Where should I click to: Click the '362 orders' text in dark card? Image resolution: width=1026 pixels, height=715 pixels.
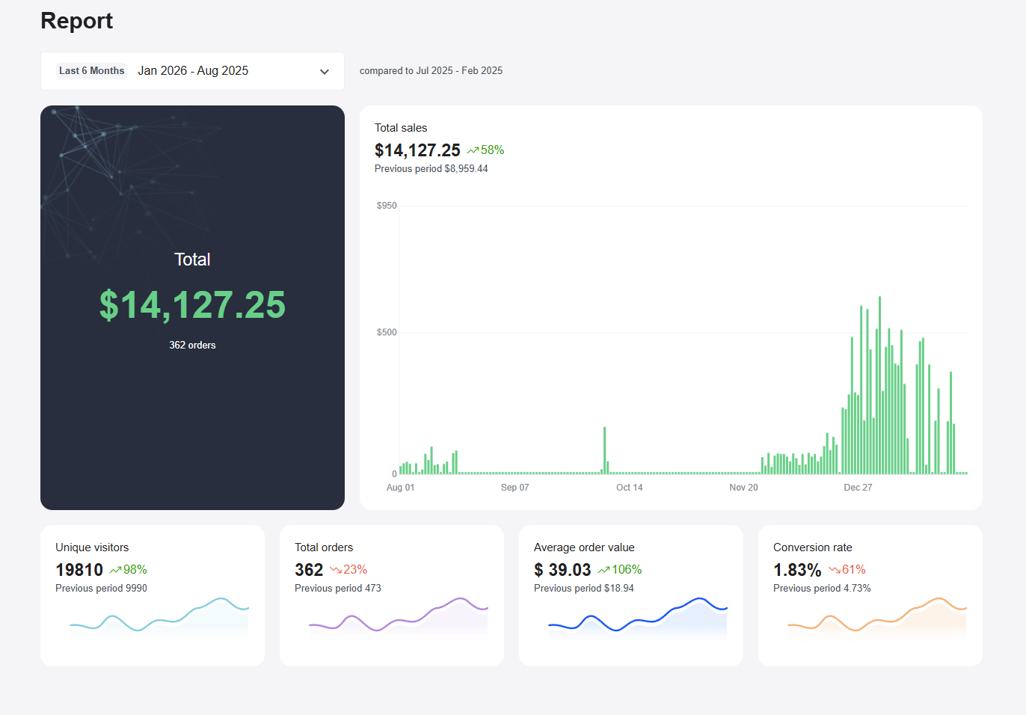click(x=192, y=346)
